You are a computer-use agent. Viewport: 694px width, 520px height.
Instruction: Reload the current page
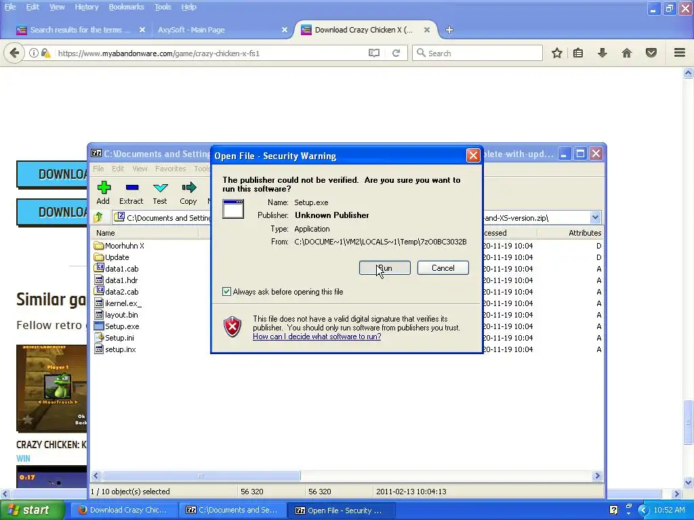coord(396,53)
